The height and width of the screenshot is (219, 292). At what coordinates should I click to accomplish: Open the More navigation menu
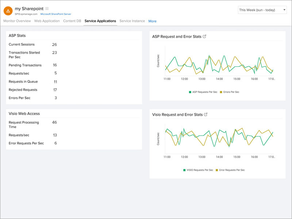tap(152, 21)
